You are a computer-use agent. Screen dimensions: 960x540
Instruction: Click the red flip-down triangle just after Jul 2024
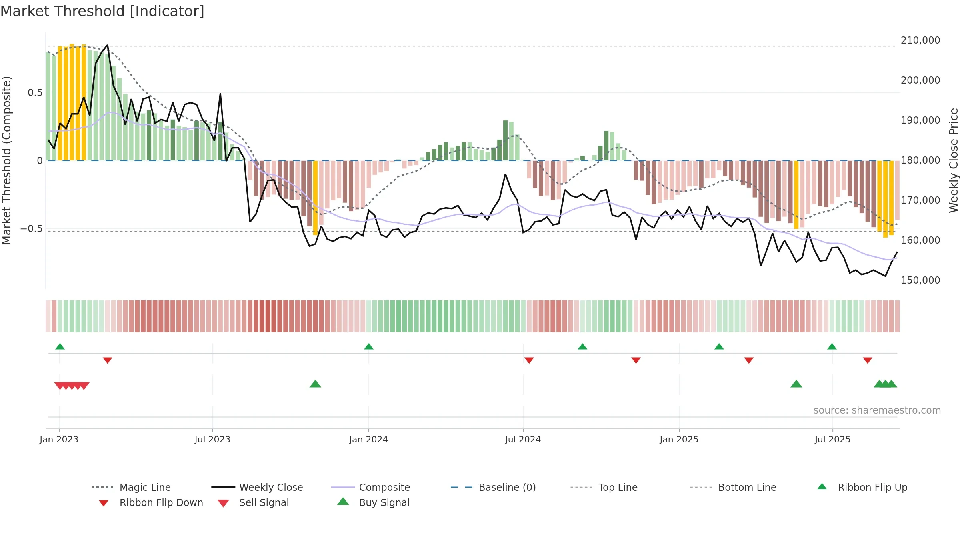point(529,360)
